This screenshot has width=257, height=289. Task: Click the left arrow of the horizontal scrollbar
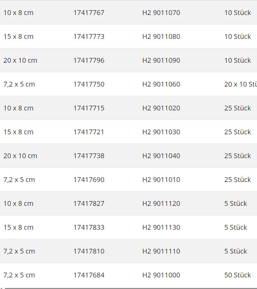(x=2, y=288)
